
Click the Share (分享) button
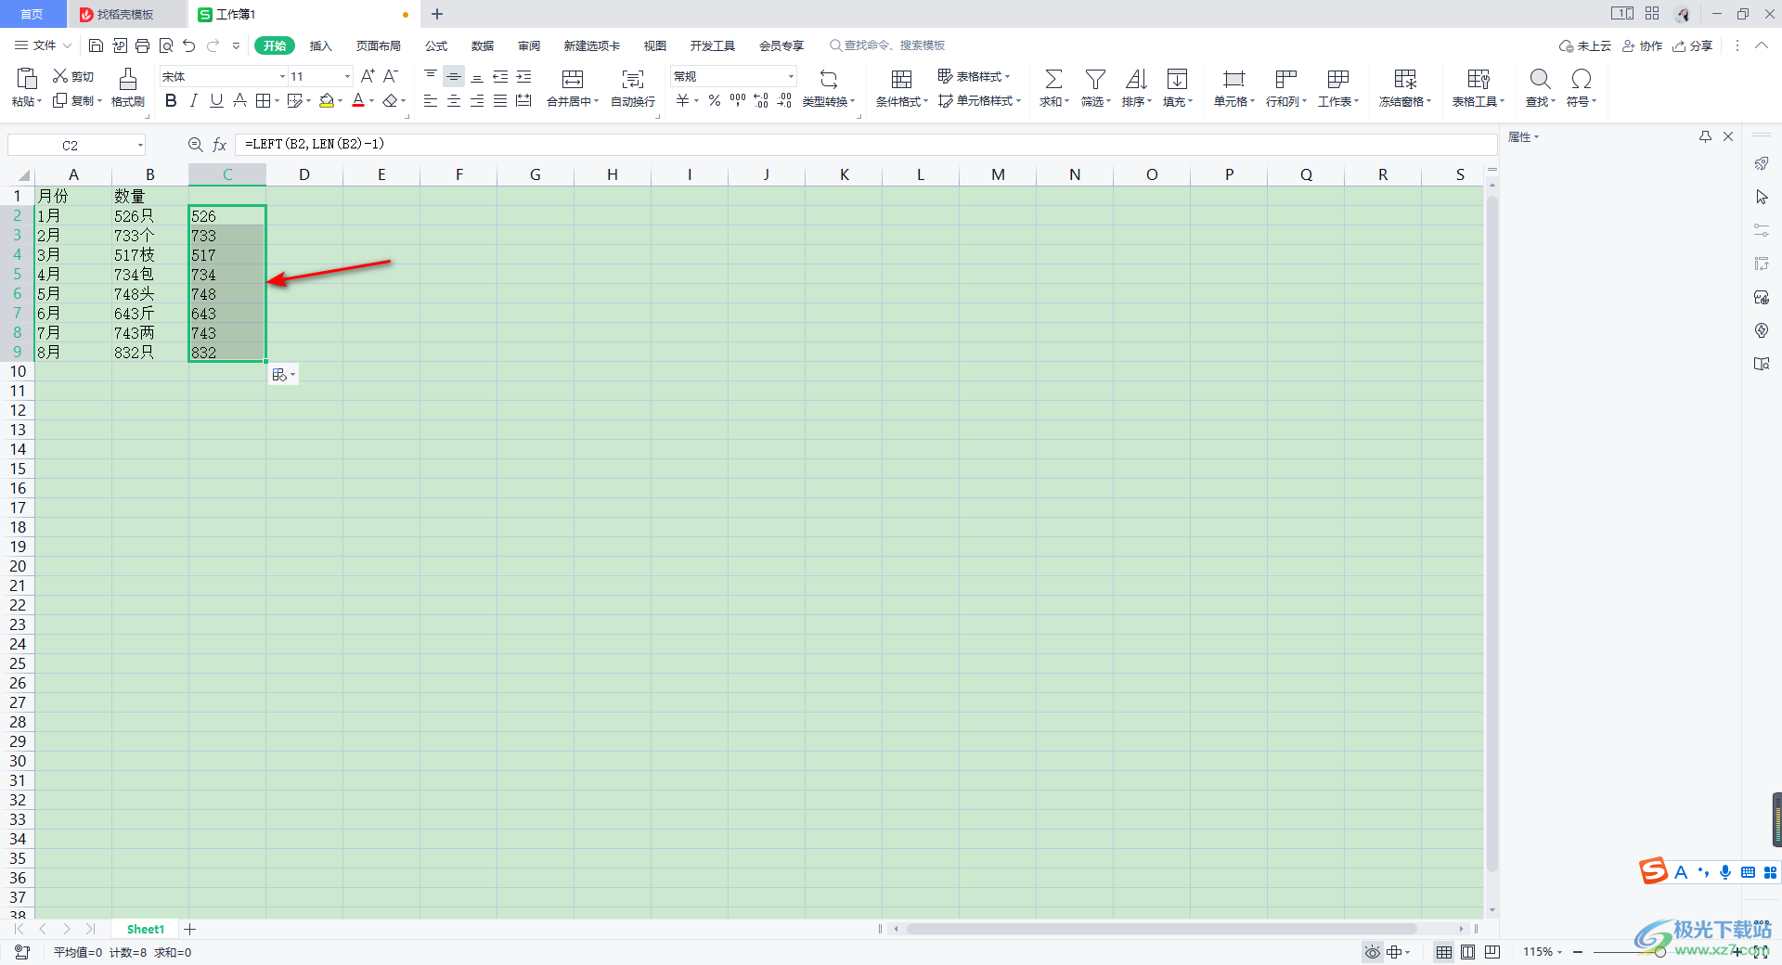[x=1692, y=45]
